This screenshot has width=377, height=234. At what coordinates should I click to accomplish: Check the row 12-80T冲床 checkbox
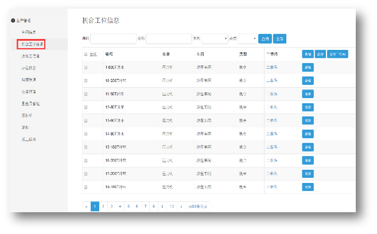pos(85,107)
